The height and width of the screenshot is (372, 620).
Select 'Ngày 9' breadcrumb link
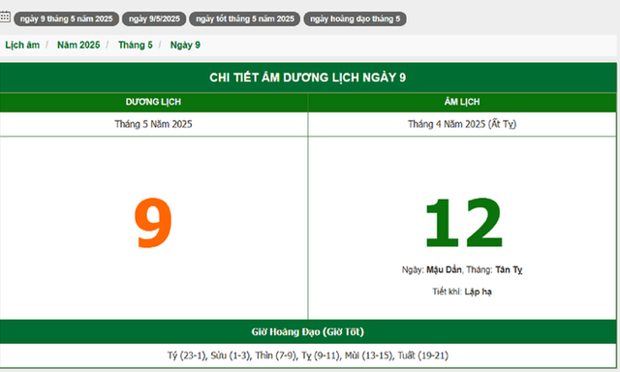185,46
